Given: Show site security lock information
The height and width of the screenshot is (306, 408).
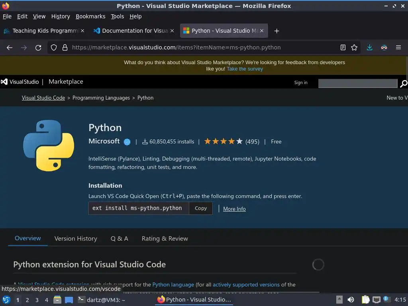Looking at the screenshot, I should tap(65, 48).
